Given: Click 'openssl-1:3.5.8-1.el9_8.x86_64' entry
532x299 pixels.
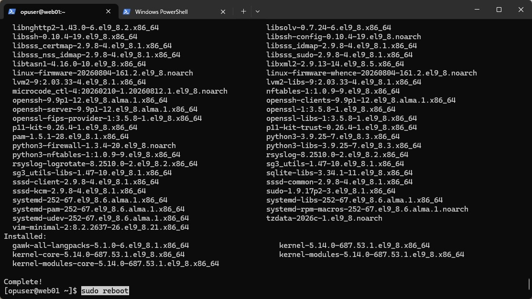Looking at the screenshot, I should 331,109.
